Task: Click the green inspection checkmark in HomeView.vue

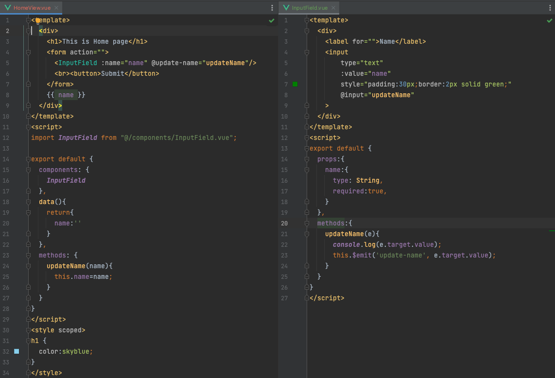Action: pos(272,20)
